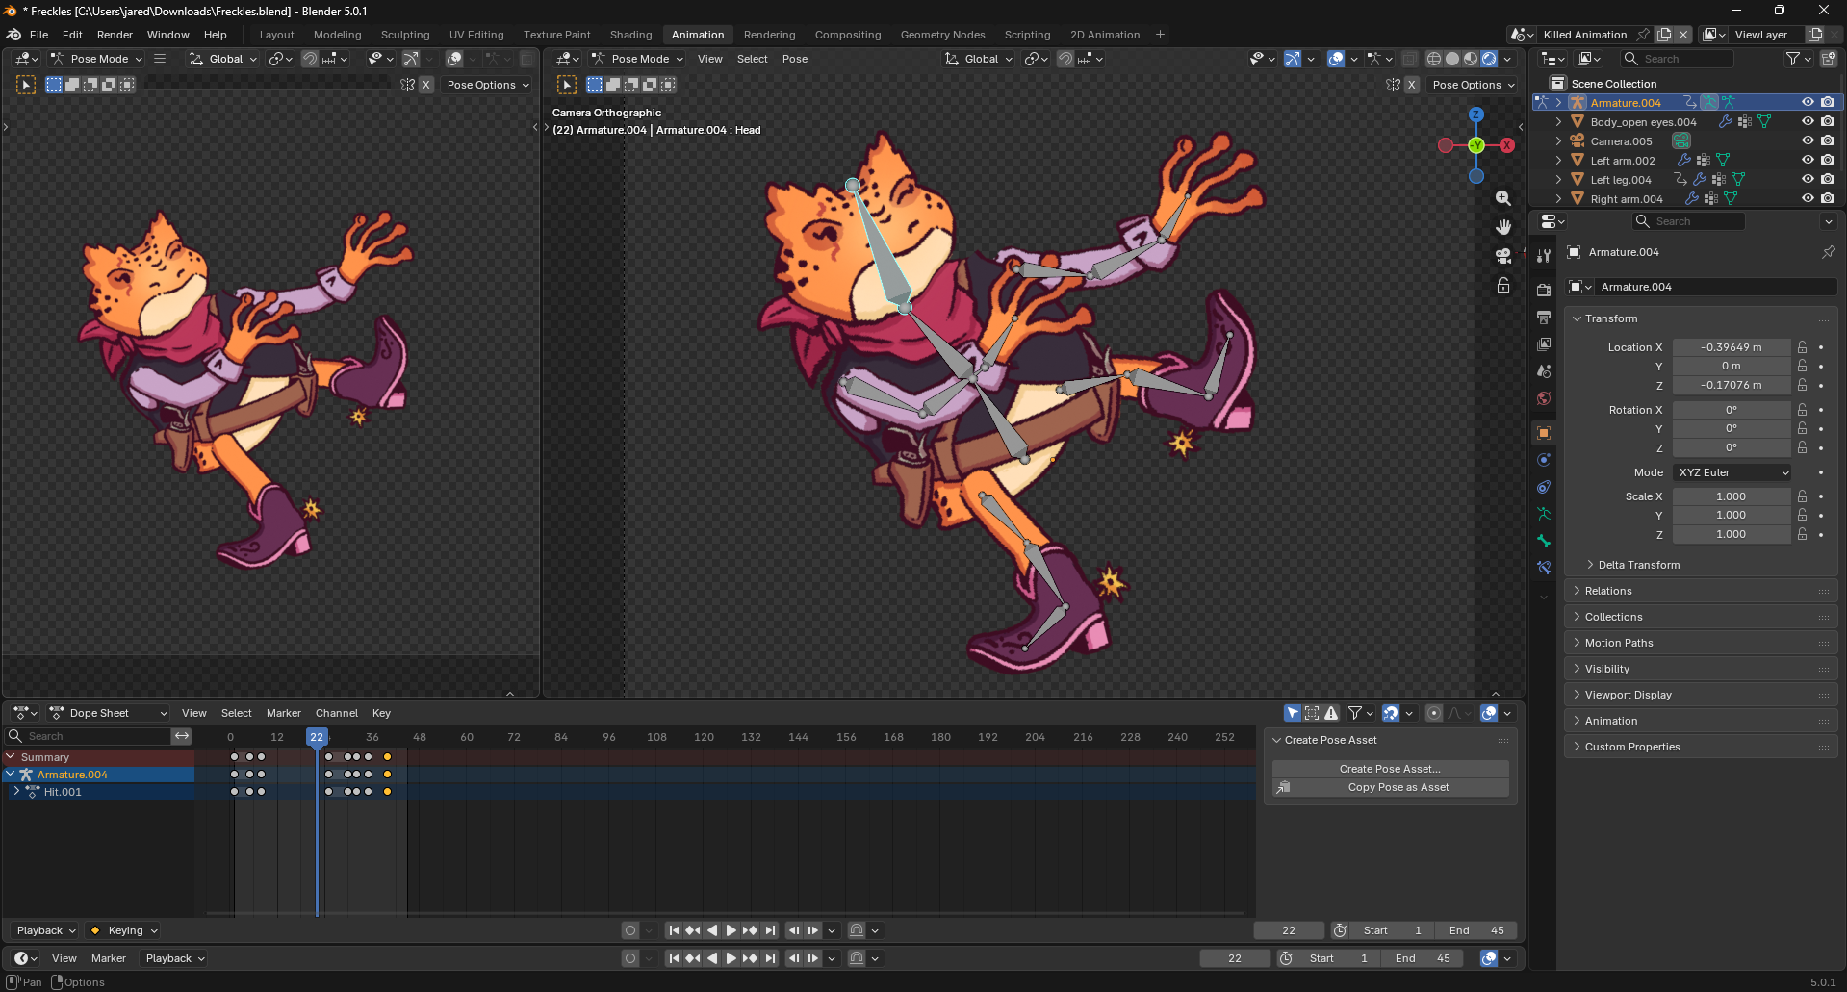The height and width of the screenshot is (992, 1847).
Task: Open the Render properties tab
Action: (1544, 291)
